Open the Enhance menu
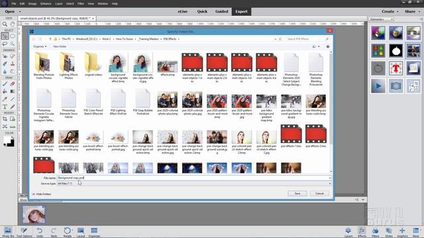Image resolution: width=424 pixels, height=238 pixels. [46, 4]
